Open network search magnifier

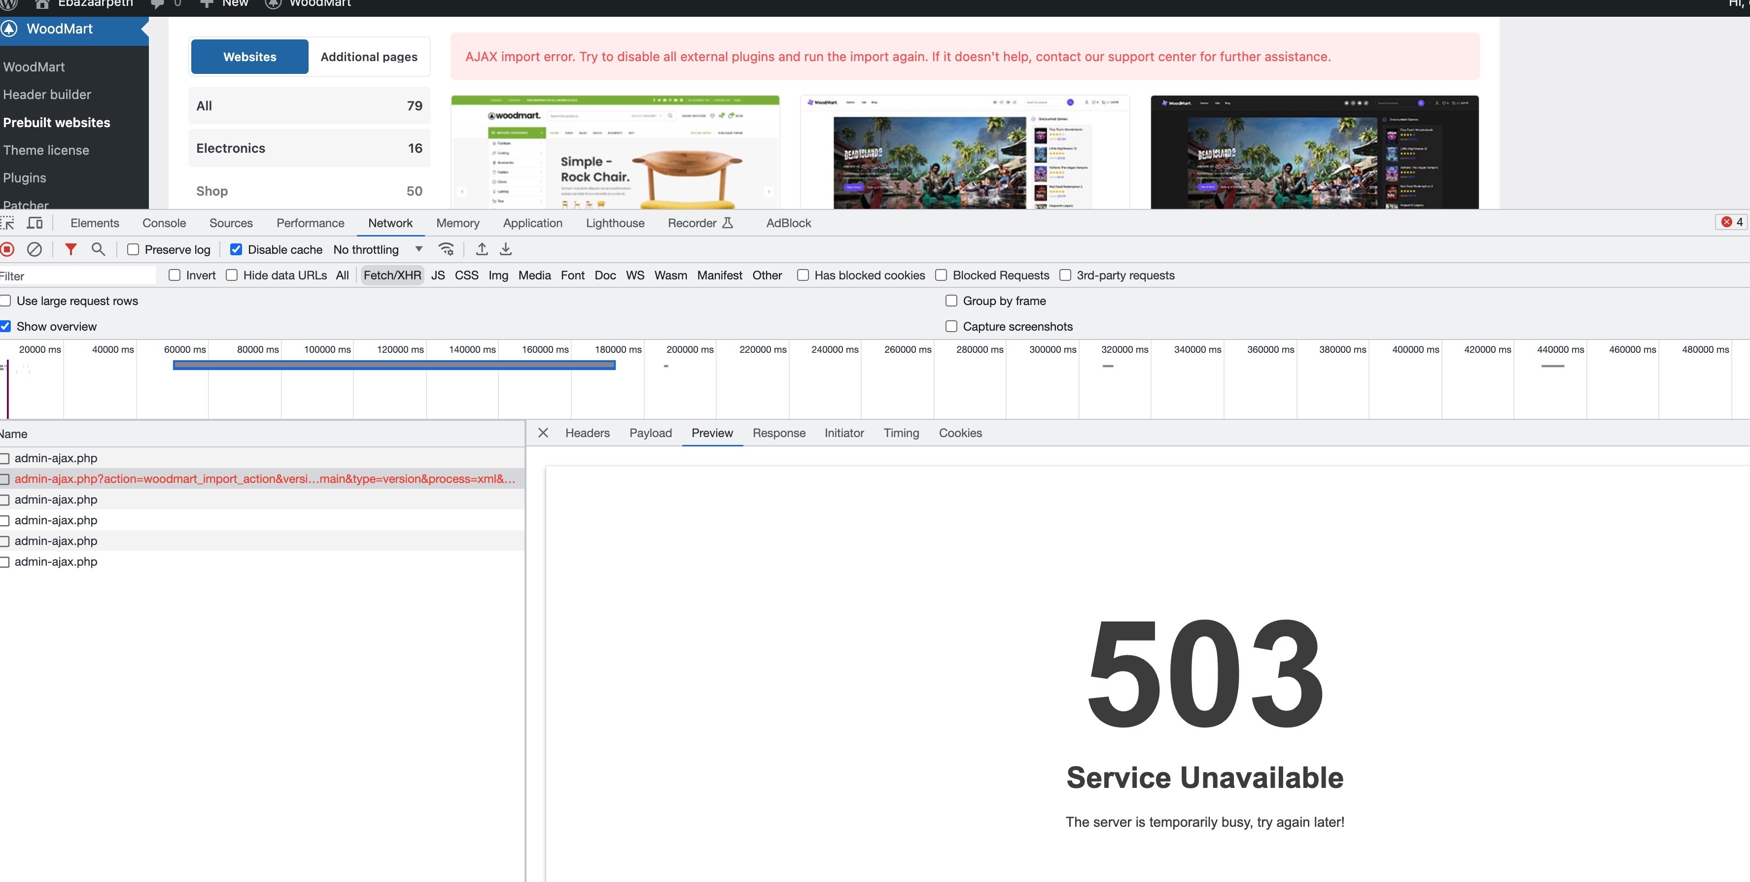coord(99,249)
